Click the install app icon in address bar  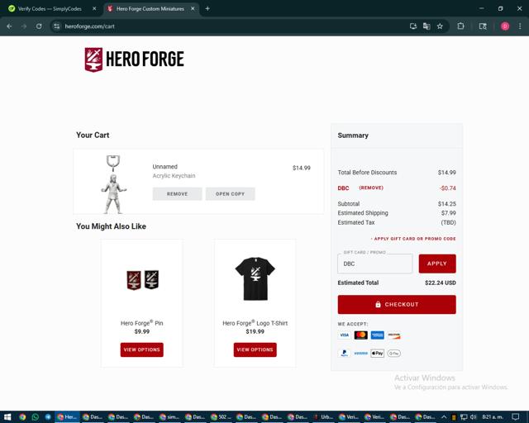click(413, 26)
